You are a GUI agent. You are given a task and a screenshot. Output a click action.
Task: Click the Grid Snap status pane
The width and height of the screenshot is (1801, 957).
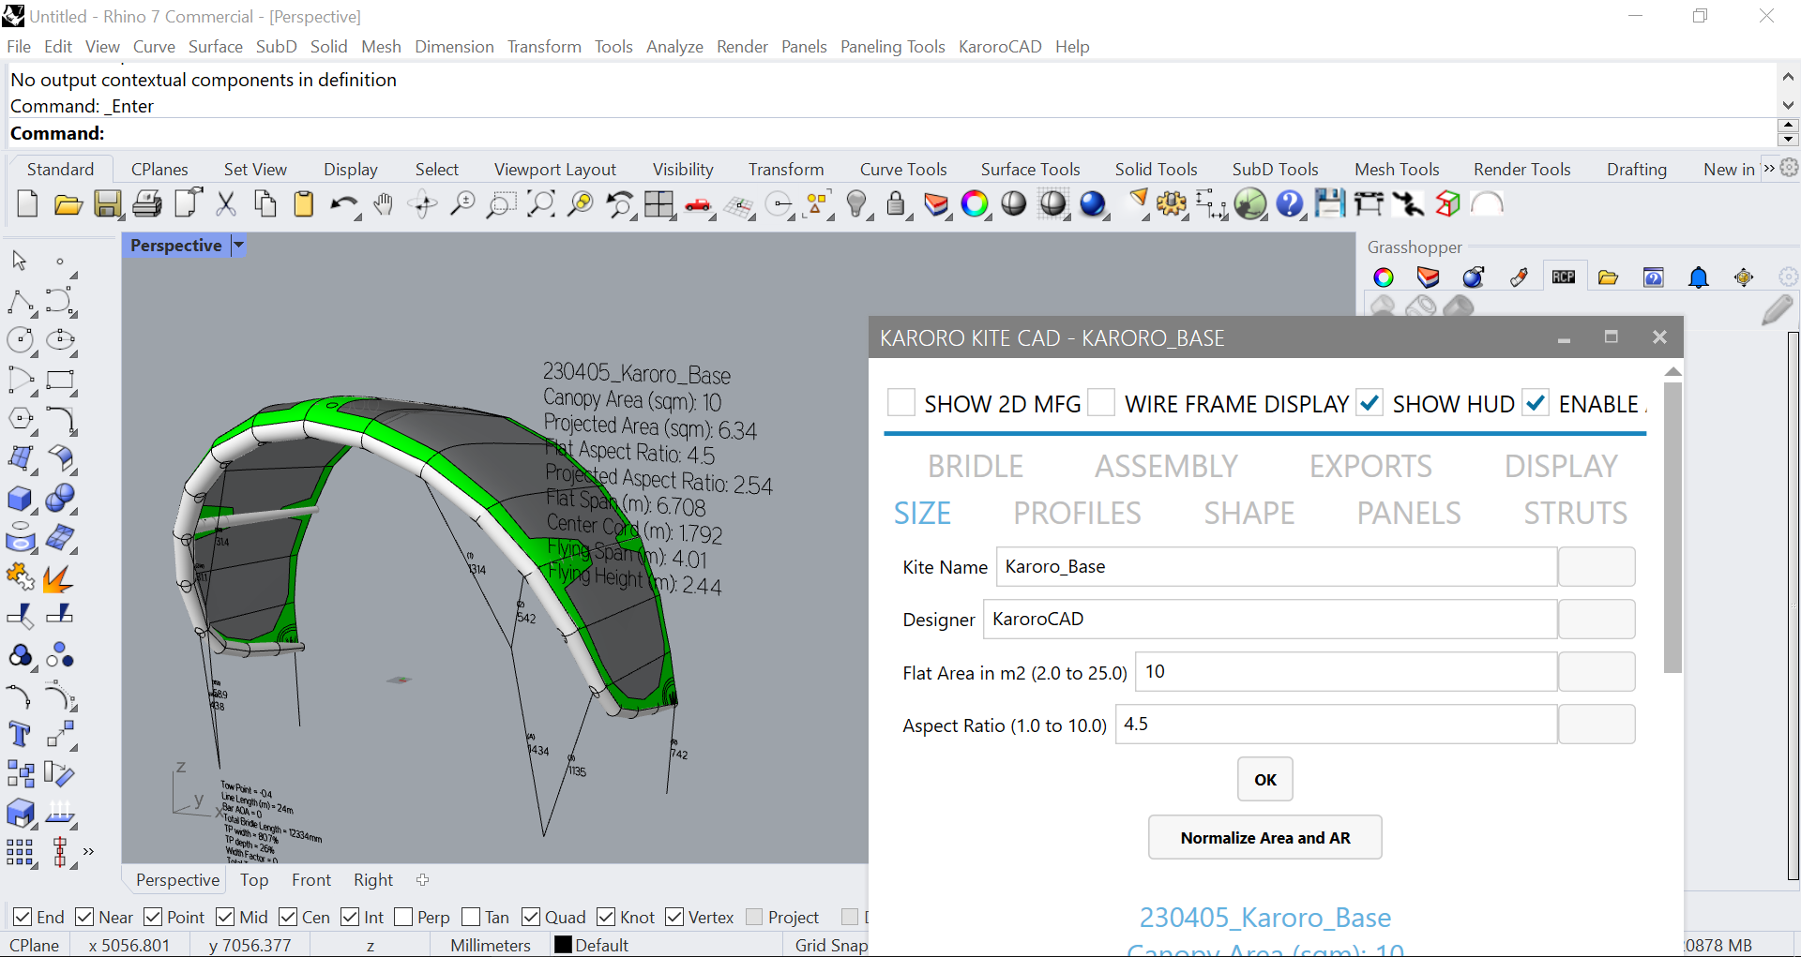[x=831, y=945]
